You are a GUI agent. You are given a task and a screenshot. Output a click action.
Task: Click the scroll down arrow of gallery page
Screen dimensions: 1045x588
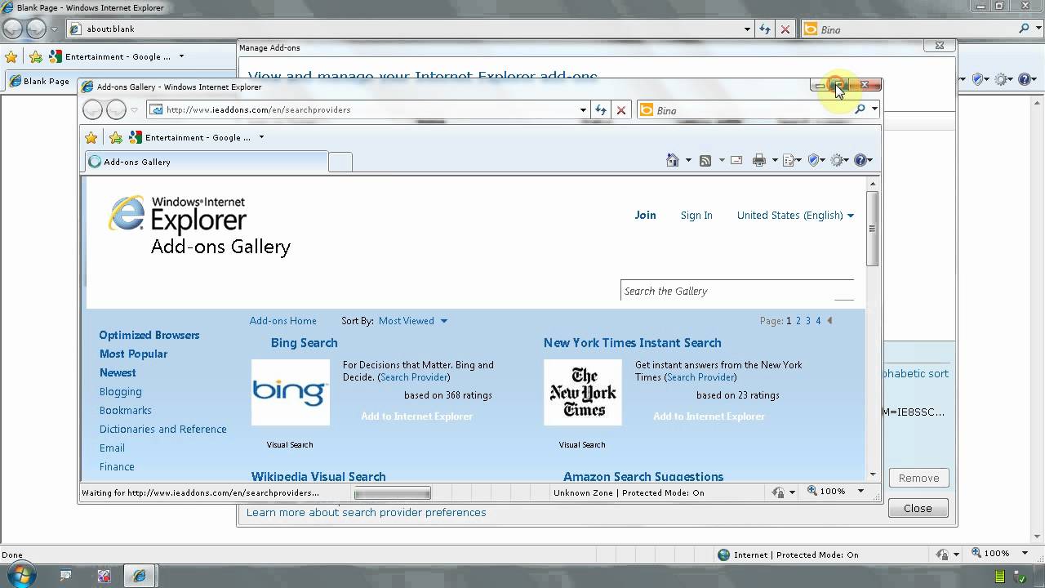872,474
